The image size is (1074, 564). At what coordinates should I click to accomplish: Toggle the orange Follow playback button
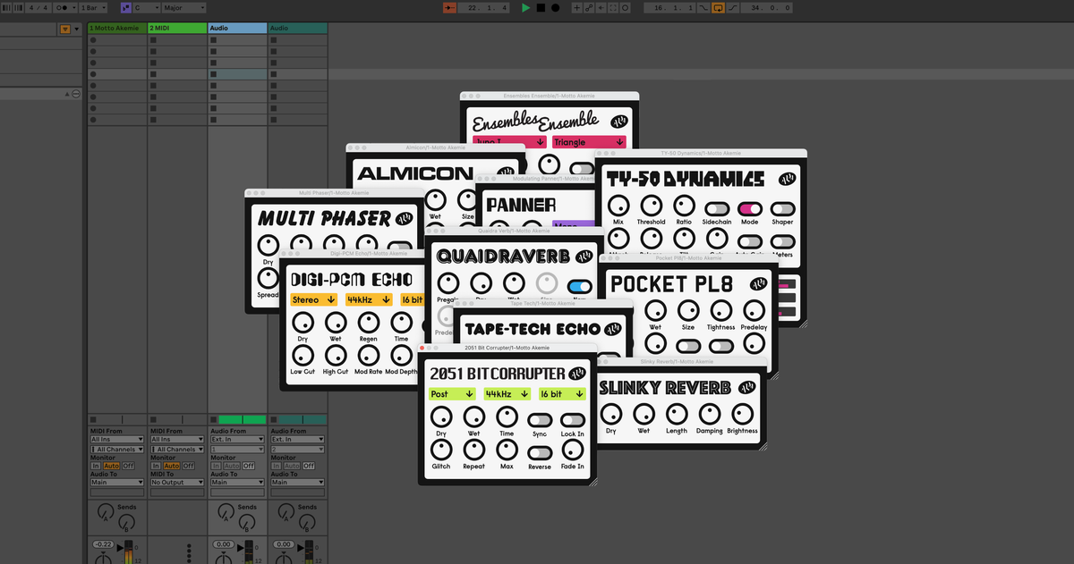click(449, 7)
